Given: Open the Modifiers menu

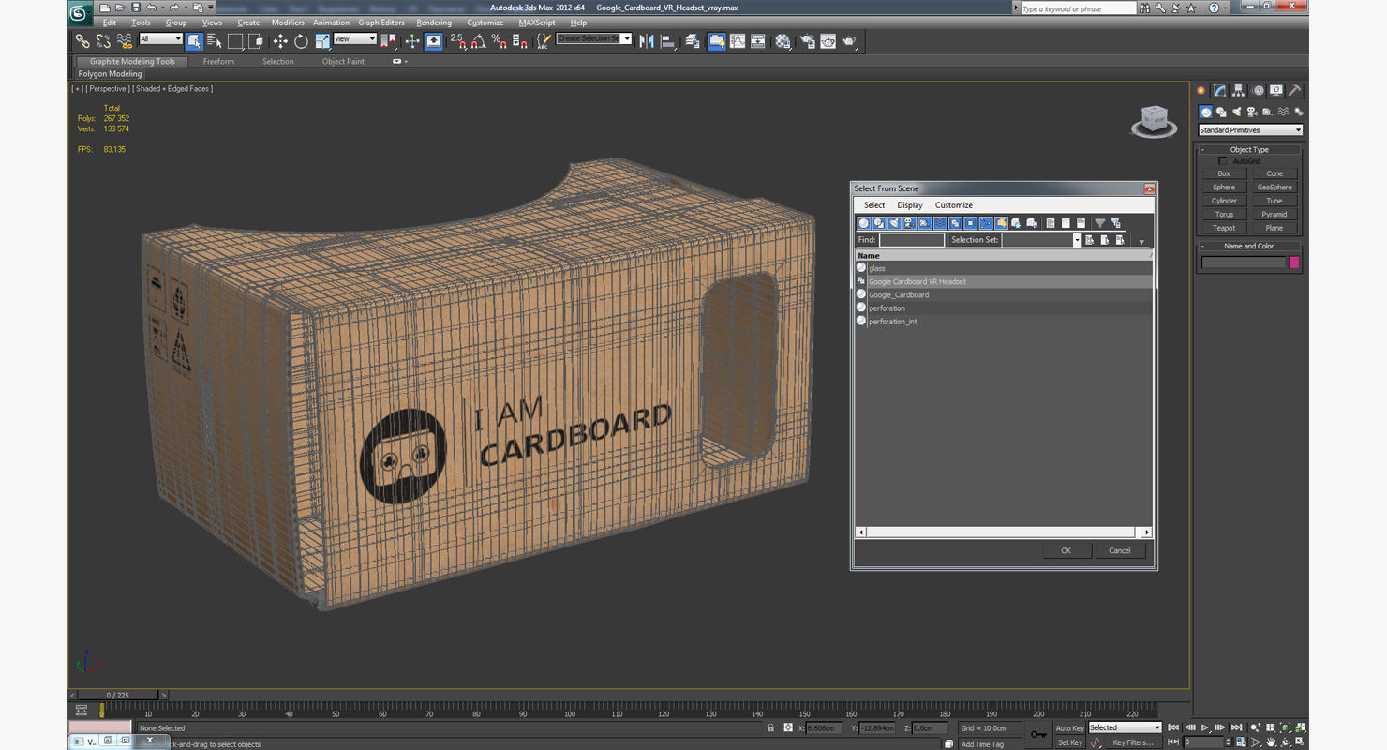Looking at the screenshot, I should [x=288, y=22].
